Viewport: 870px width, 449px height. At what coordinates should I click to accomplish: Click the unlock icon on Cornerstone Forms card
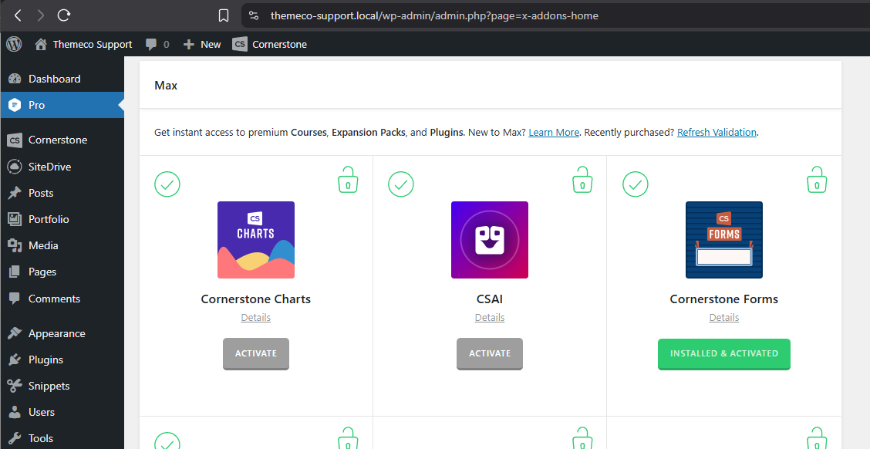pos(817,180)
